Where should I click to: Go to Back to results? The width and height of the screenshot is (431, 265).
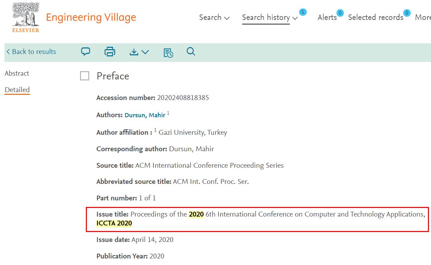[x=31, y=52]
